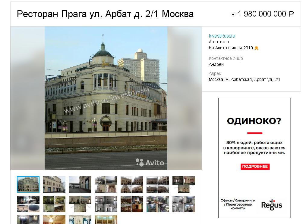This screenshot has width=303, height=224.
Task: Click the seller badge medal icon
Action: pyautogui.click(x=256, y=48)
